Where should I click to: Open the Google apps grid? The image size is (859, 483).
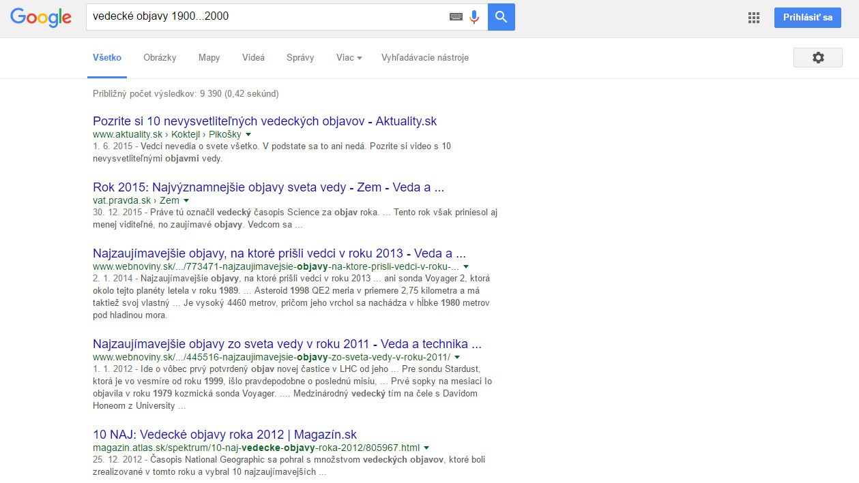pos(754,18)
